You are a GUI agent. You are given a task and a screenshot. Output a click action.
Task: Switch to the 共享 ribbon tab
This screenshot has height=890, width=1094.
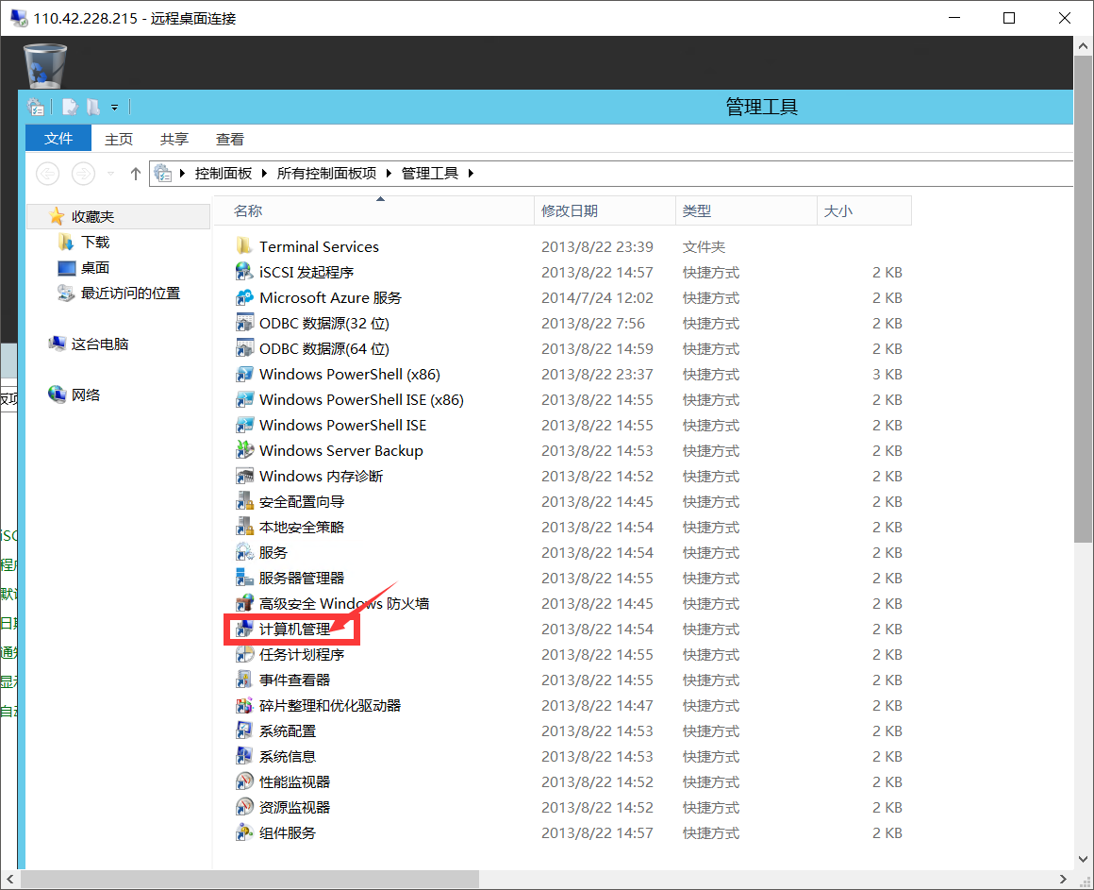pos(174,139)
